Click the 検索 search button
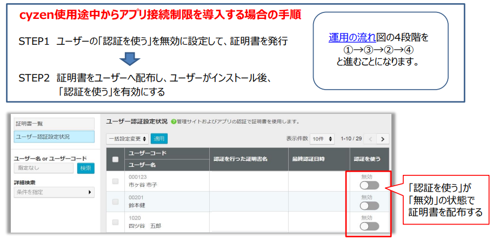The image size is (499, 238). (85, 168)
